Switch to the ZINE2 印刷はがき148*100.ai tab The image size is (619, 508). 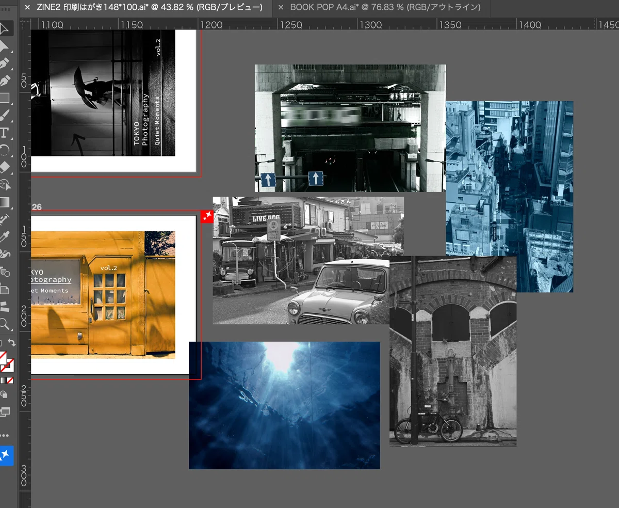pyautogui.click(x=150, y=7)
